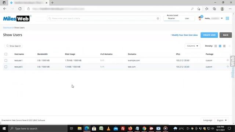Open browser profile icon

tap(222, 9)
